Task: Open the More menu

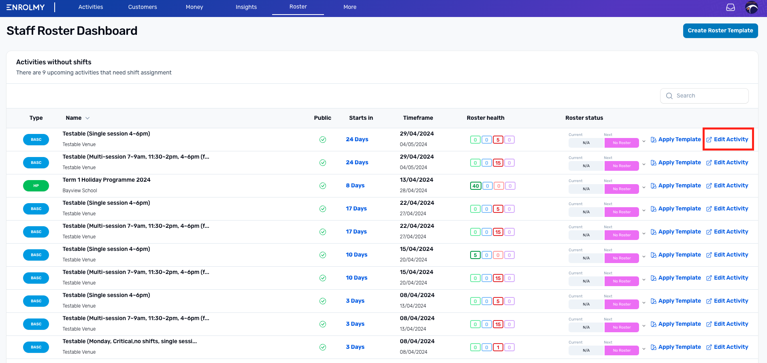Action: [x=350, y=7]
